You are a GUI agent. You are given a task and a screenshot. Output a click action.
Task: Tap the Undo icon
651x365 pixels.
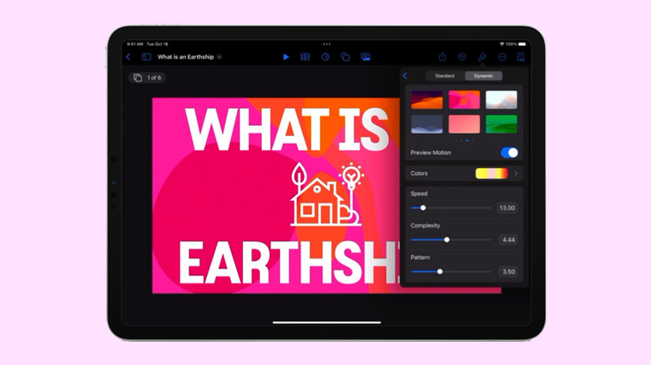pyautogui.click(x=462, y=57)
